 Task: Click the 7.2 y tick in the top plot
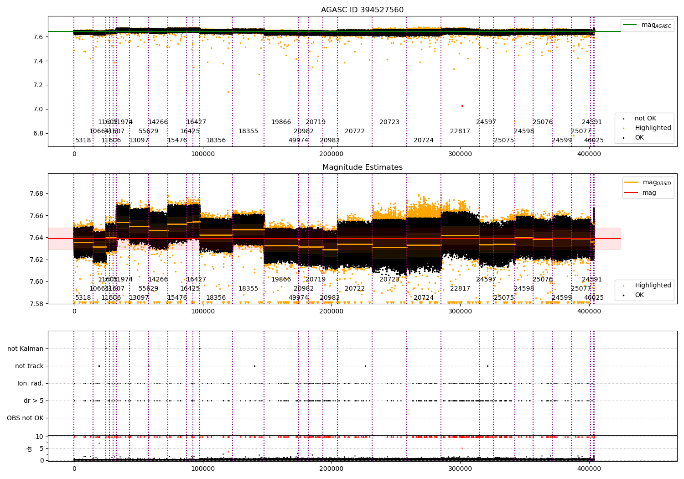pos(39,85)
